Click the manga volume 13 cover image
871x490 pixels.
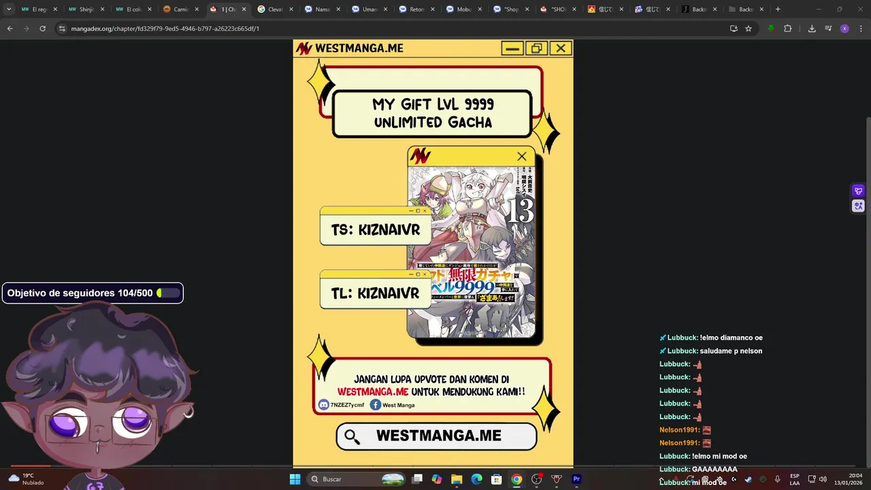471,252
